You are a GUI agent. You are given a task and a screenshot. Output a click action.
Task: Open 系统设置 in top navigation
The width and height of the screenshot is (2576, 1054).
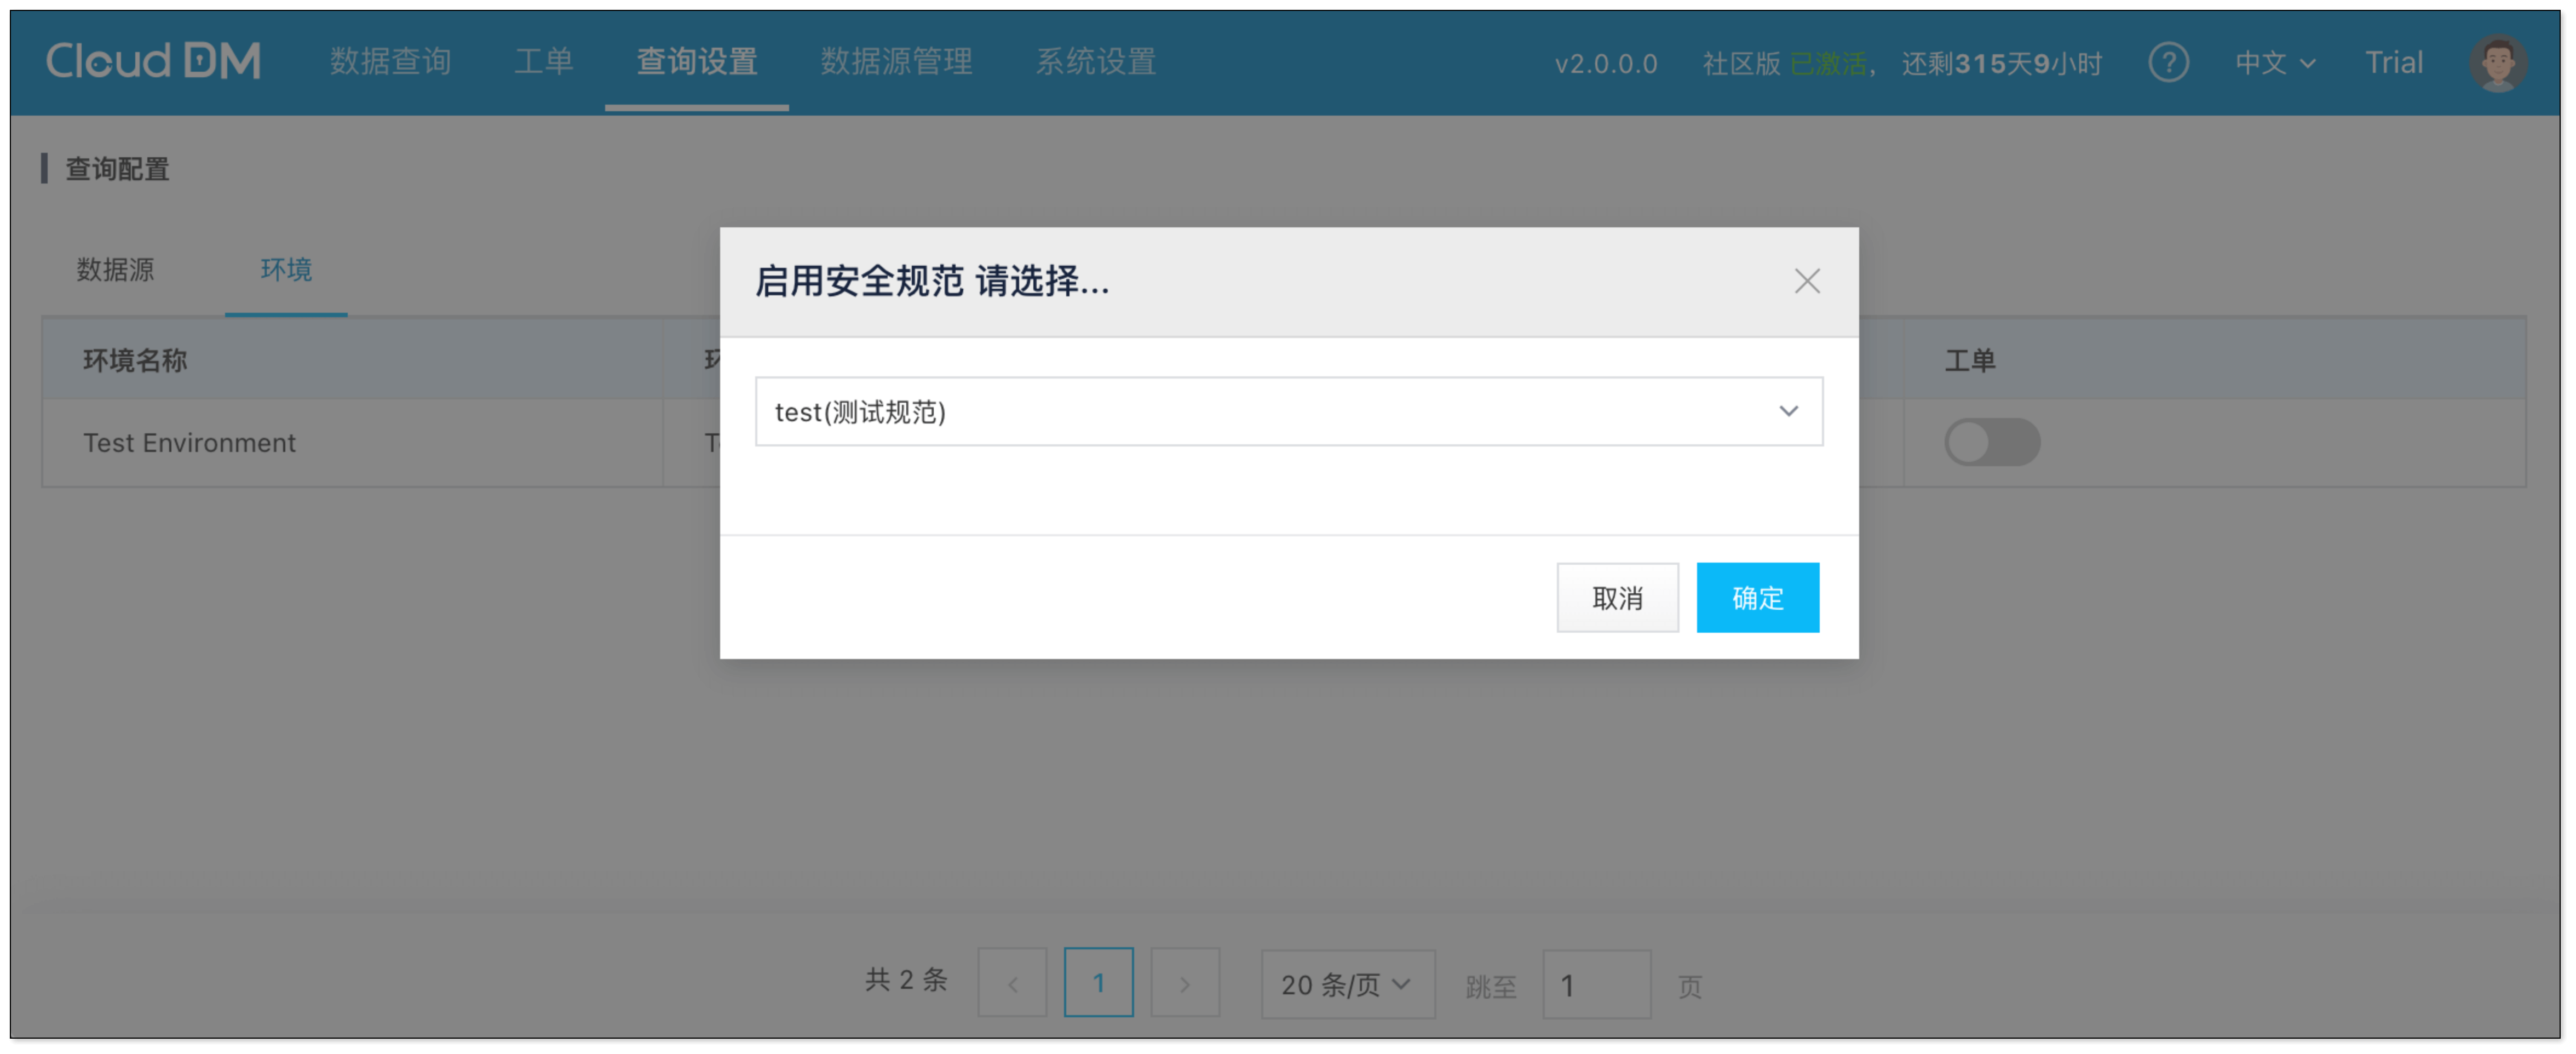[x=1095, y=61]
